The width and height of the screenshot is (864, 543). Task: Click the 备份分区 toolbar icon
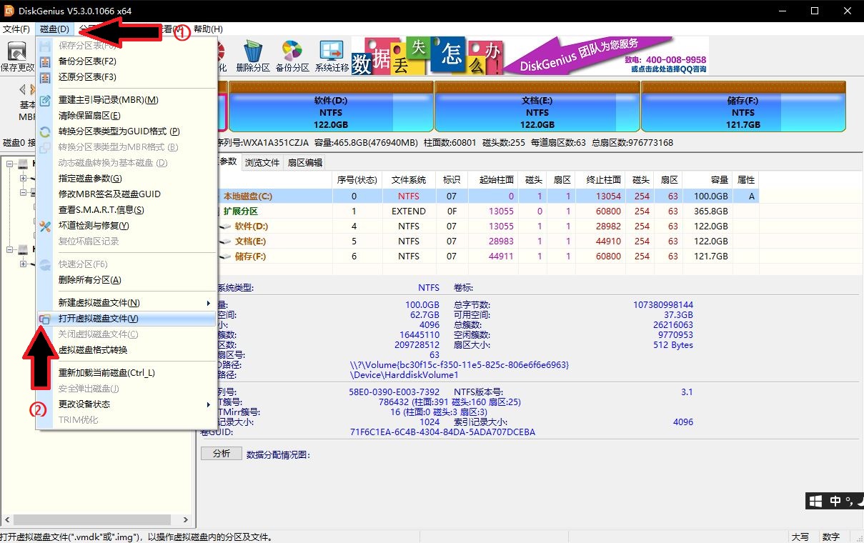click(292, 51)
